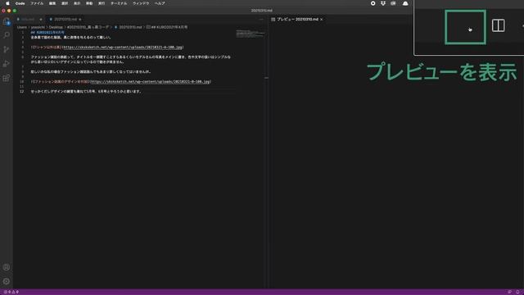Open the ウィンドウ menu
This screenshot has width=524, height=295.
click(141, 3)
